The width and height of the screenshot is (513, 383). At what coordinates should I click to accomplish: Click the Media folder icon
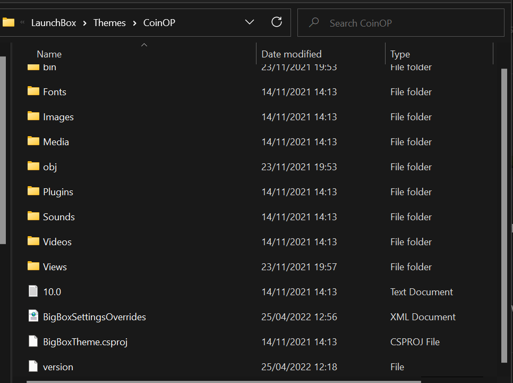click(33, 141)
